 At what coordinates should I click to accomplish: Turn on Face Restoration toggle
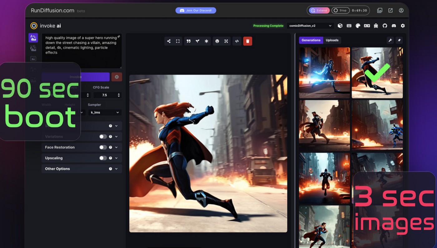coord(103,147)
